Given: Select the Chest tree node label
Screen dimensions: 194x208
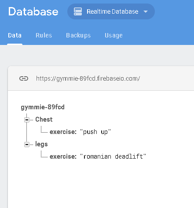Looking at the screenshot, I should (x=44, y=119).
